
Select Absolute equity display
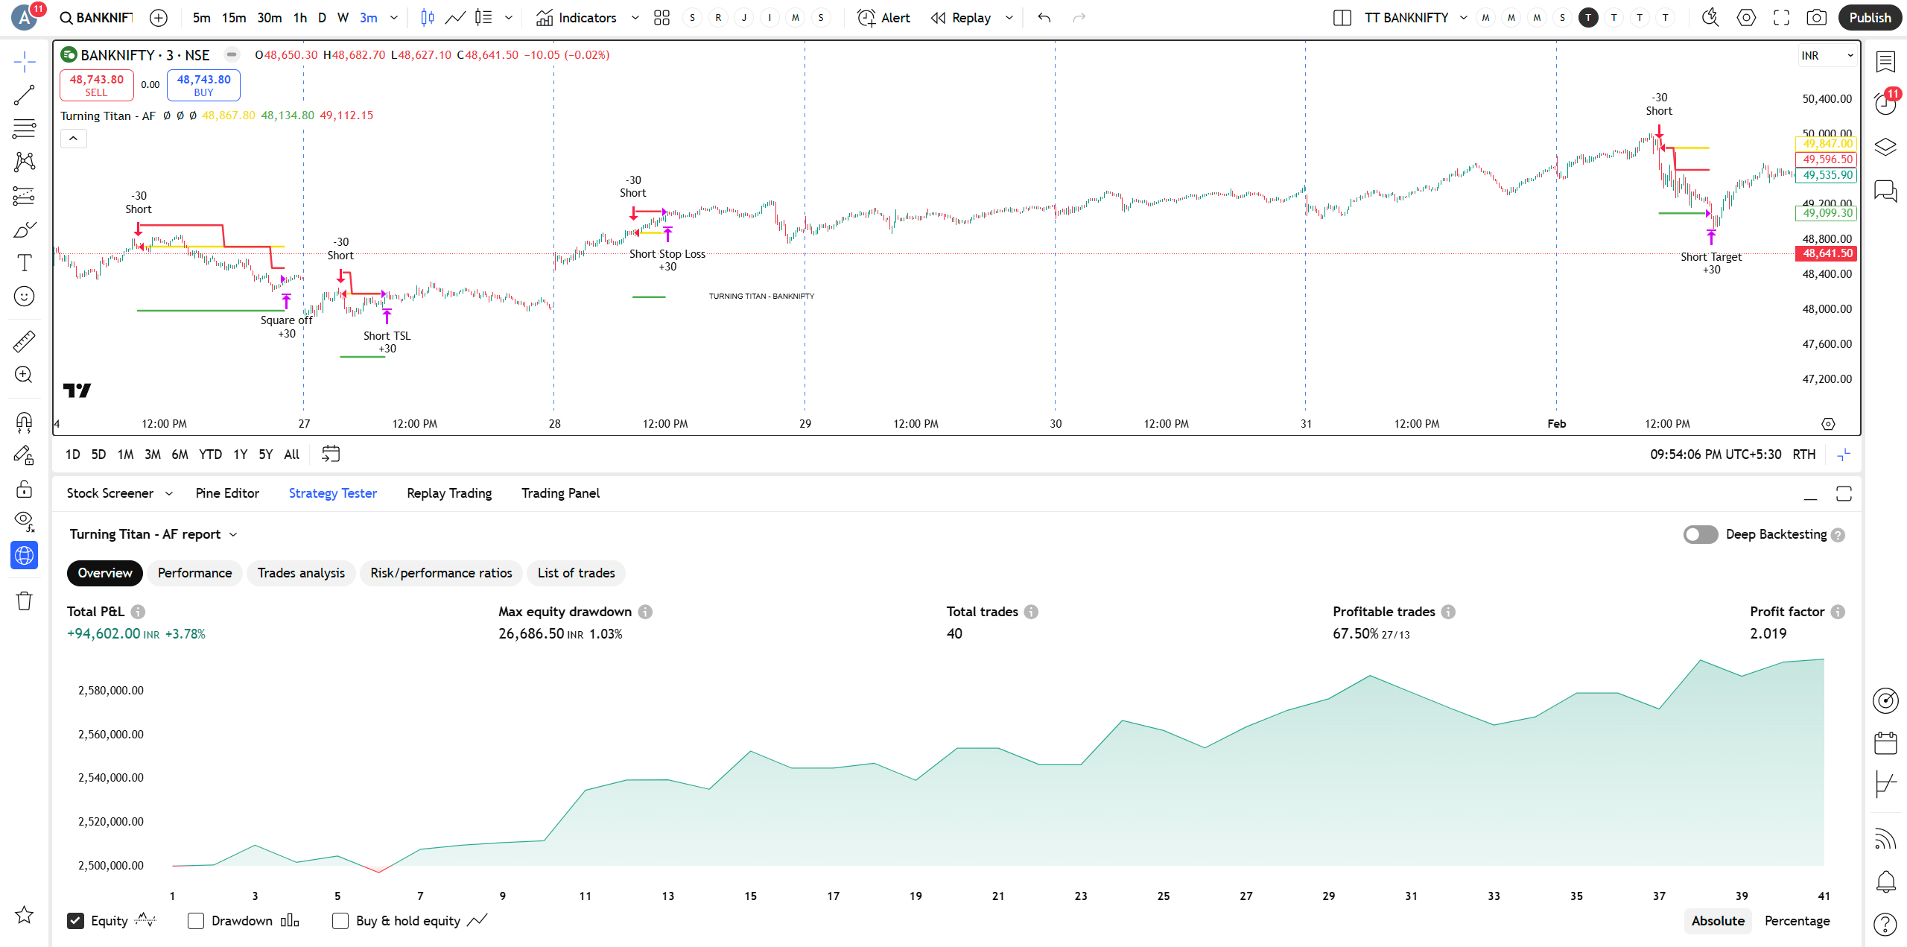click(1718, 921)
